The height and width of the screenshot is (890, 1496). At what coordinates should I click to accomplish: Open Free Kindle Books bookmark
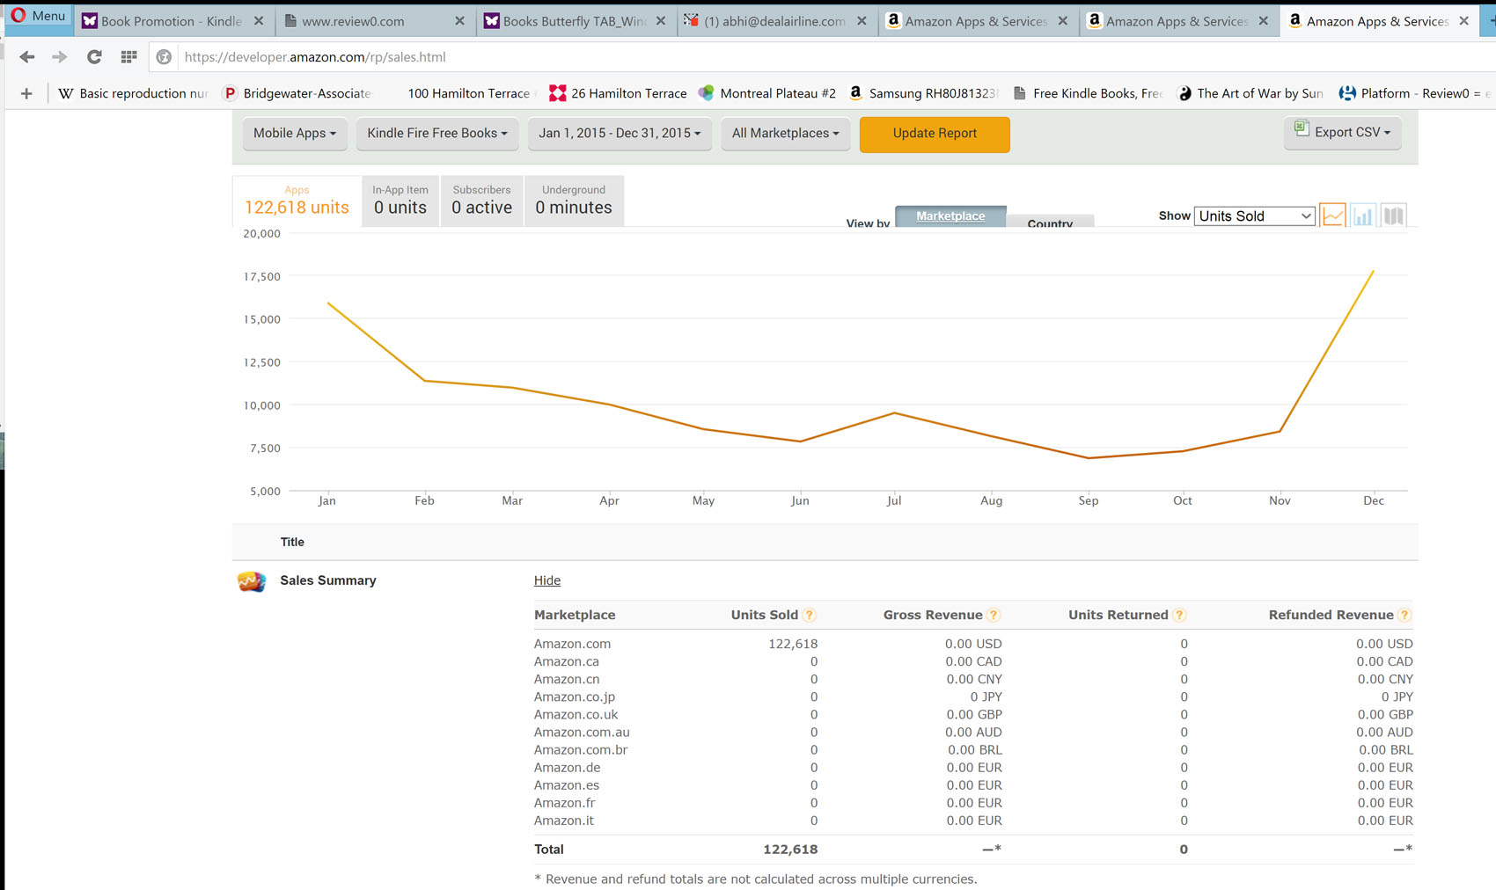1088,93
